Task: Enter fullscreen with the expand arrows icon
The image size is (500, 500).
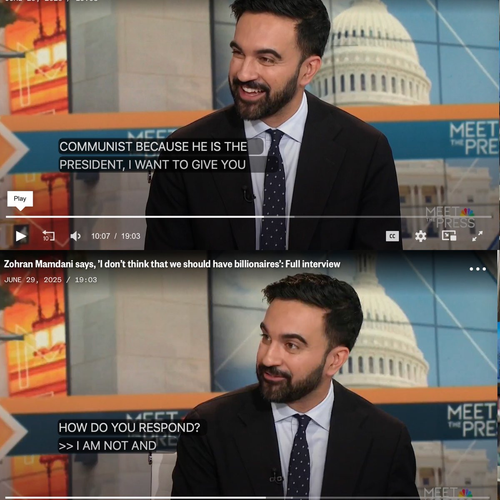Action: (x=477, y=236)
